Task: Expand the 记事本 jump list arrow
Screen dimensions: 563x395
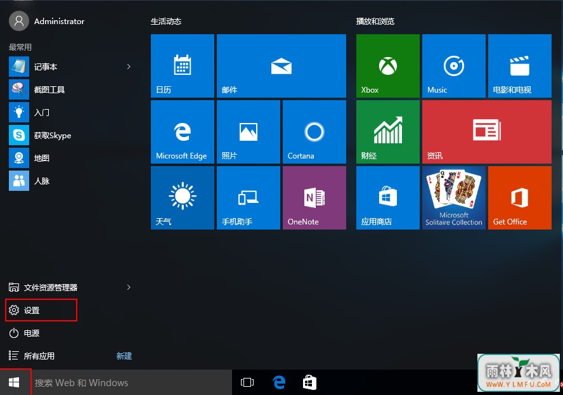Action: coord(129,67)
